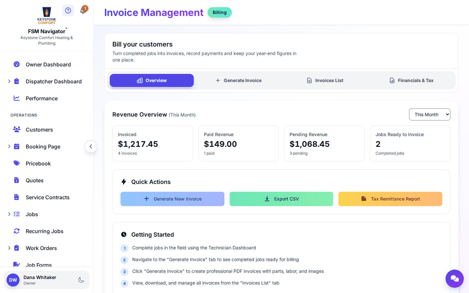This screenshot has width=469, height=293.
Task: Click the Pricebook tags icon
Action: click(x=17, y=163)
